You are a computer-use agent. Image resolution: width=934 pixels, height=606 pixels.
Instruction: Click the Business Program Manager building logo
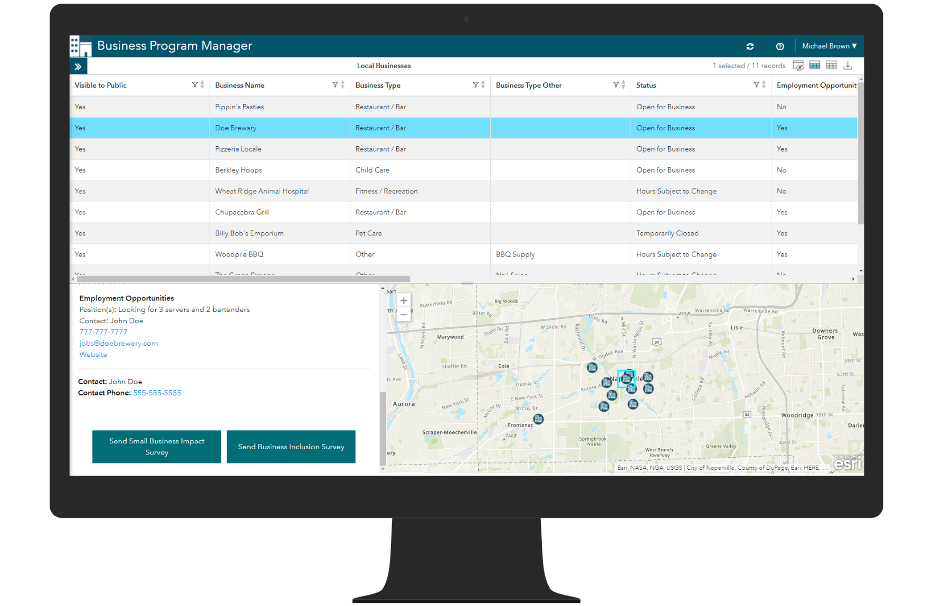pyautogui.click(x=80, y=46)
